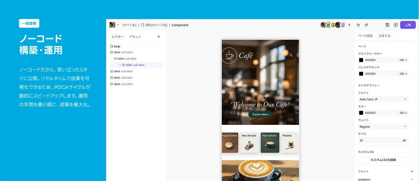Switch to the アセット tab
The height and width of the screenshot is (181, 419).
[135, 37]
